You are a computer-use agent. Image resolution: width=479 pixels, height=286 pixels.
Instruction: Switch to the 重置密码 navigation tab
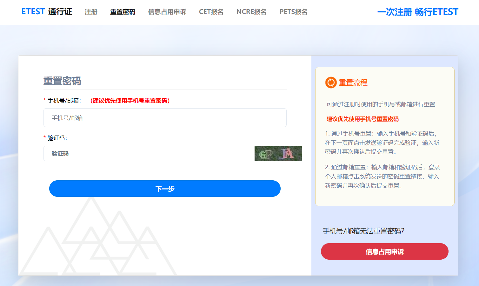[123, 12]
